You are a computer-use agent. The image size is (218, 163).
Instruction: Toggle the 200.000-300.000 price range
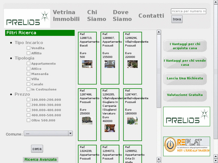tap(28, 105)
